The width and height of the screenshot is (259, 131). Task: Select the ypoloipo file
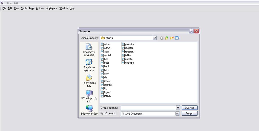click(128, 63)
